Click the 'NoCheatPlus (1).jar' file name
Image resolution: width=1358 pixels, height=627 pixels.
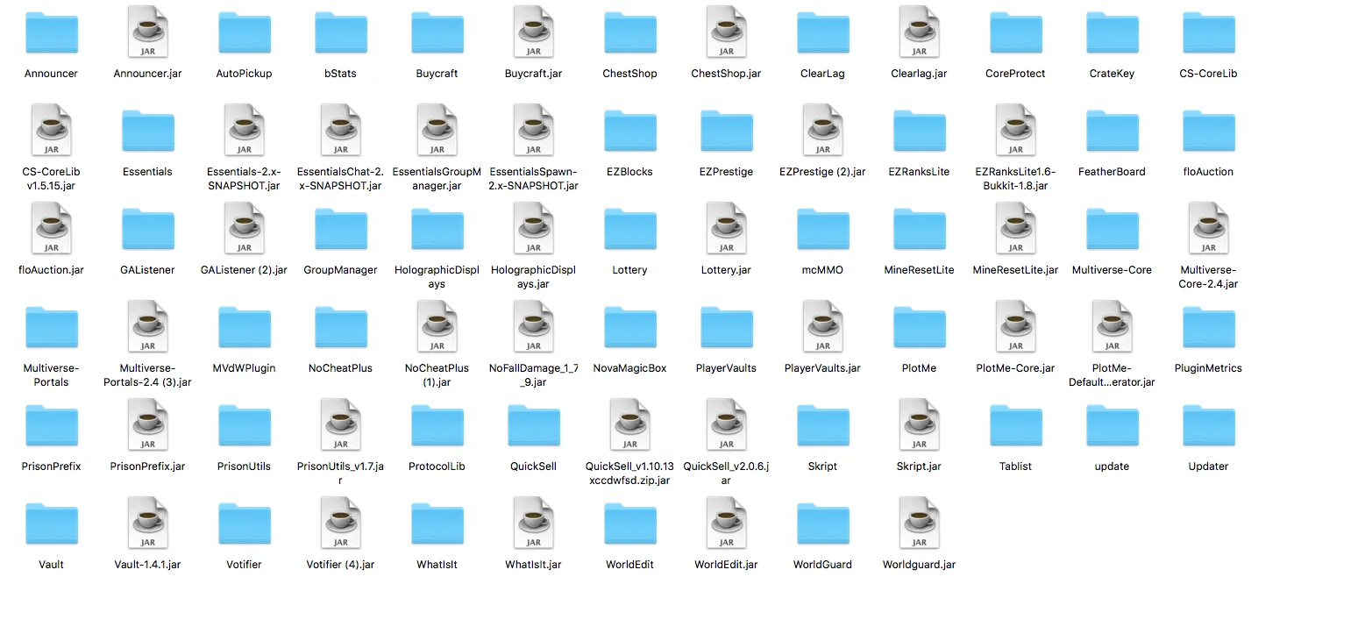pos(437,375)
